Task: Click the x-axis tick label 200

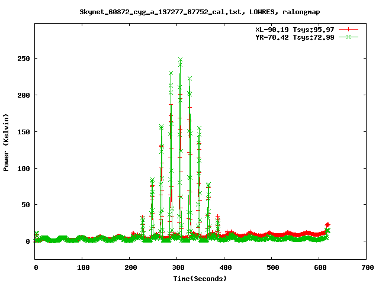Action: (x=130, y=267)
